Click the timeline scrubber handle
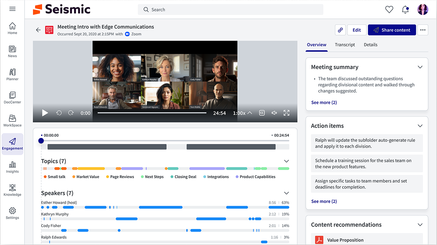Screen dimensions: 437x245 pyautogui.click(x=41, y=141)
